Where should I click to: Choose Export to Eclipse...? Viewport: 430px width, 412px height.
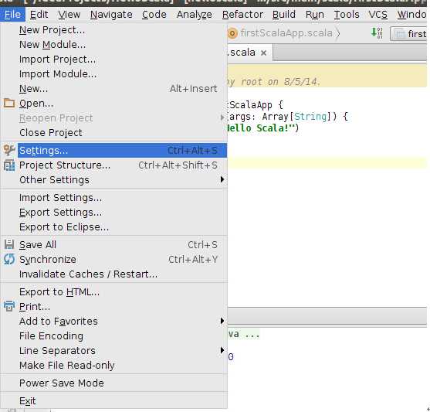click(x=113, y=227)
